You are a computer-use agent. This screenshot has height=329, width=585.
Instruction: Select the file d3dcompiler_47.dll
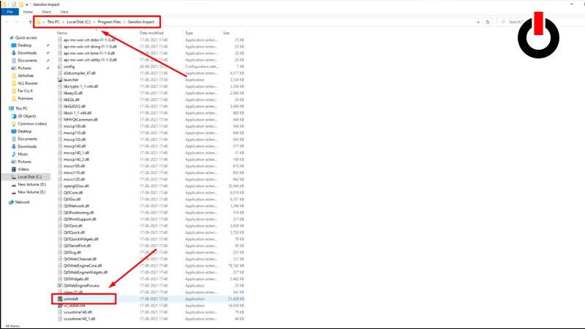80,73
